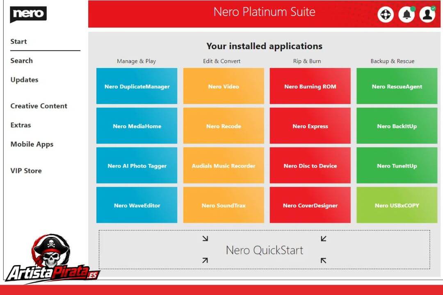Open Nero Disc to Device tile
The height and width of the screenshot is (295, 443).
pyautogui.click(x=310, y=166)
